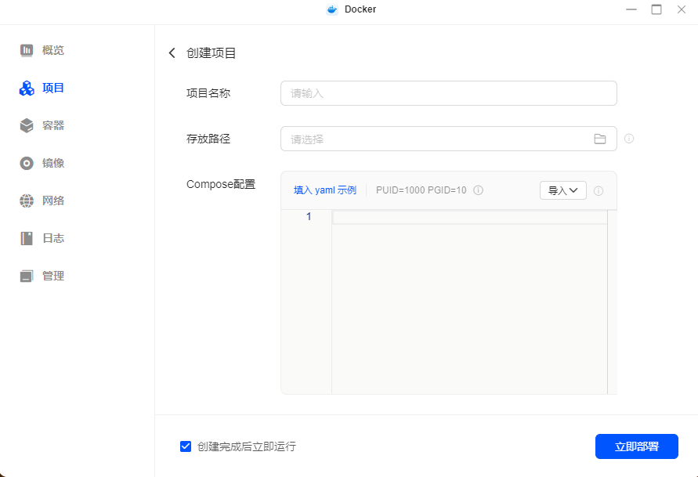Open the Network (网络) globe icon
This screenshot has height=477, width=698.
27,201
